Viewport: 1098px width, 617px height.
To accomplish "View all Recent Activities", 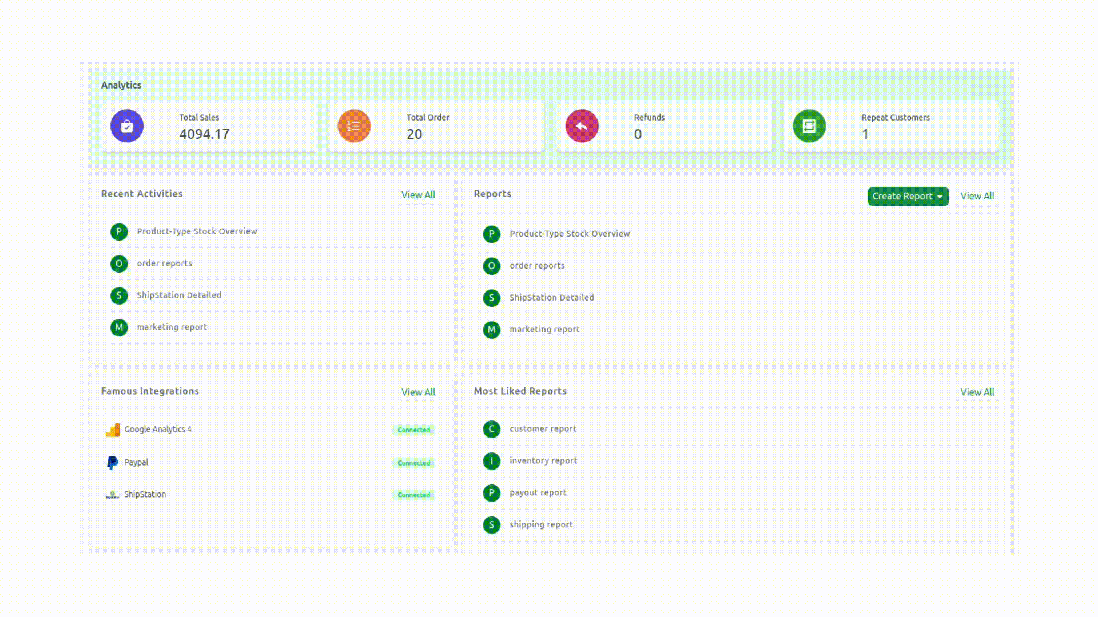I will pos(418,195).
